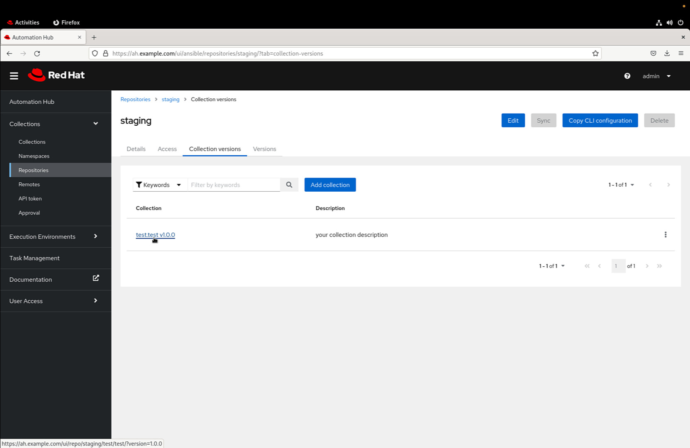Viewport: 690px width, 448px height.
Task: Go back with browser back arrow
Action: click(10, 54)
